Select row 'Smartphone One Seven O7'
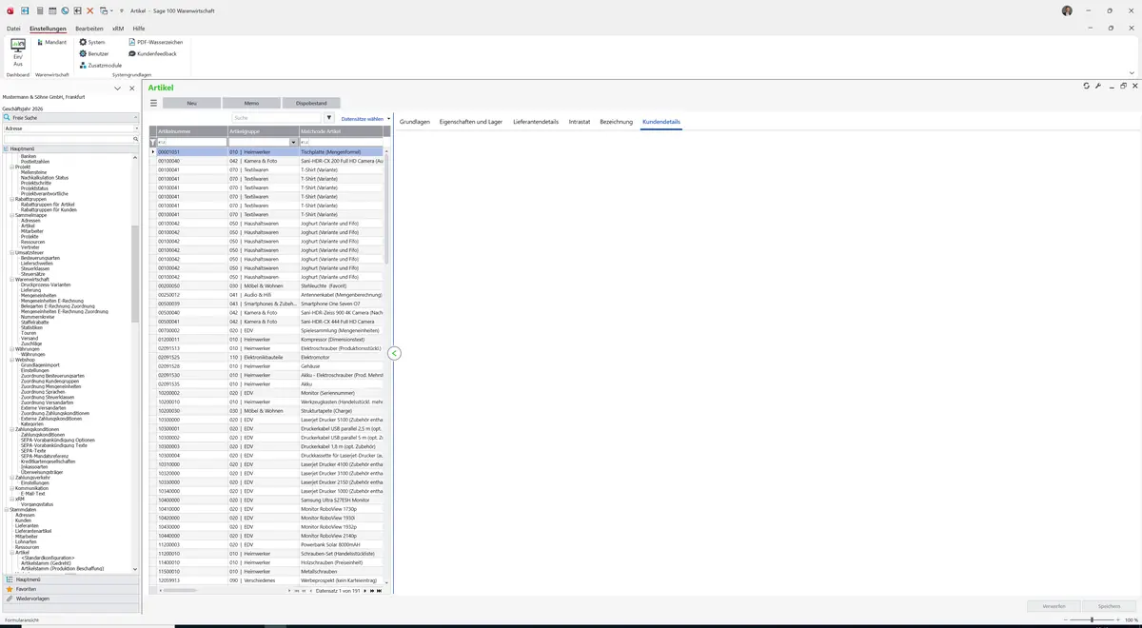This screenshot has width=1142, height=628. point(270,304)
